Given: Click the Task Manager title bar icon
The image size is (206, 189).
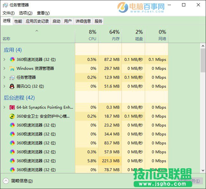Looking at the screenshot, I should coord(5,5).
